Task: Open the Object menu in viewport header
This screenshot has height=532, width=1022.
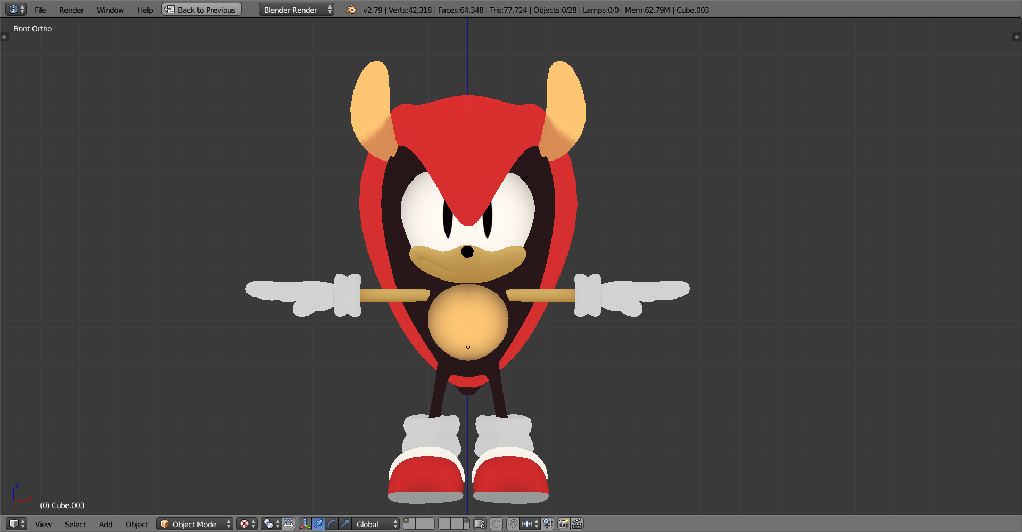Action: (x=137, y=525)
